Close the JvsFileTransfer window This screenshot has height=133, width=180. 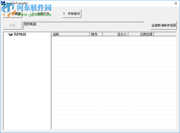[x=176, y=3]
